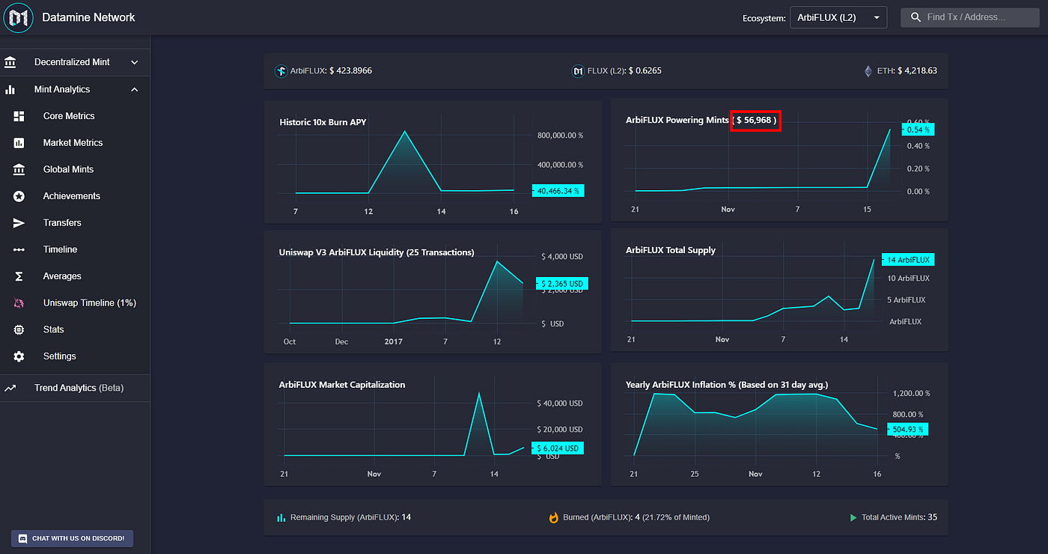Click the 0.54 % value label
This screenshot has height=554, width=1048.
[918, 130]
